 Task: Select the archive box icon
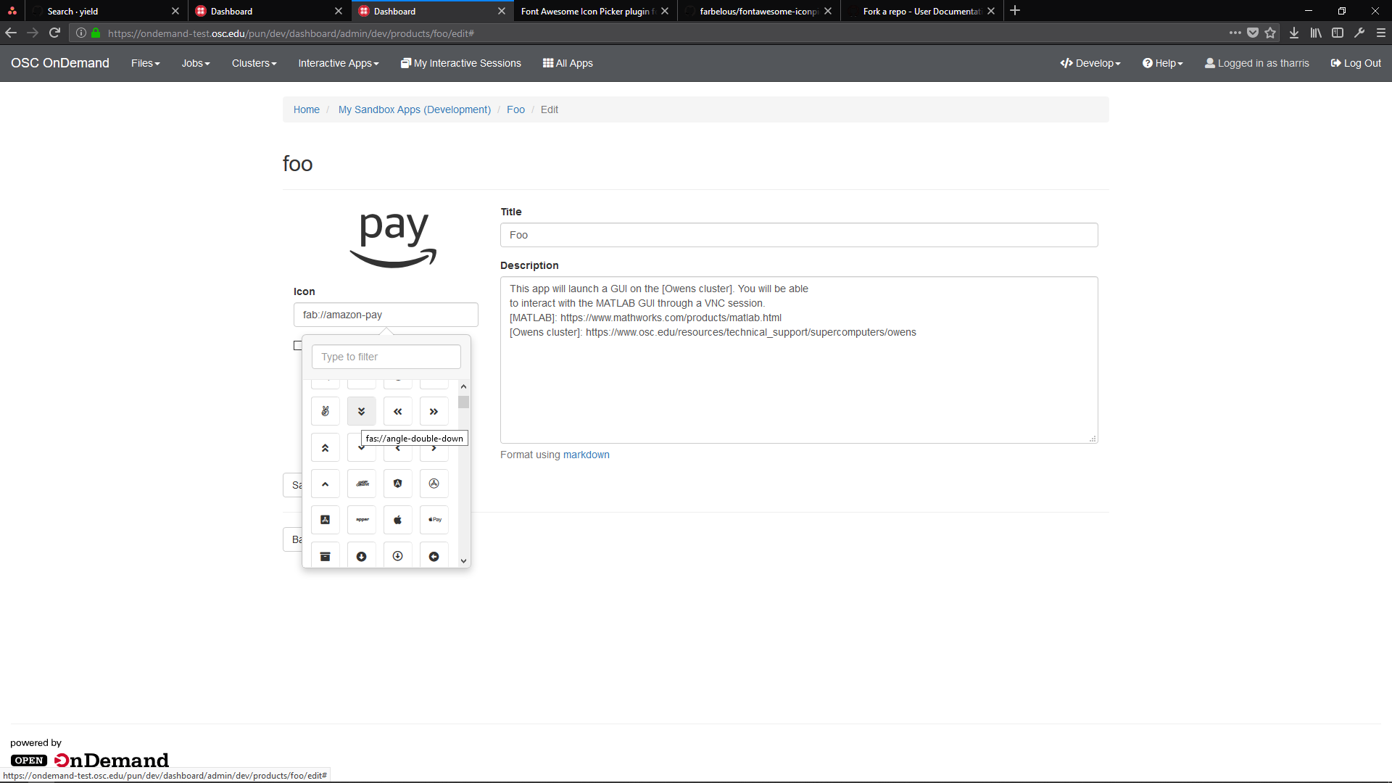[x=325, y=555]
